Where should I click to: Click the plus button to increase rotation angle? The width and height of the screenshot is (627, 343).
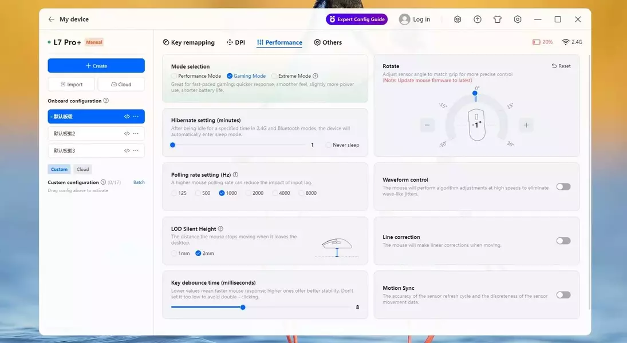(x=526, y=125)
